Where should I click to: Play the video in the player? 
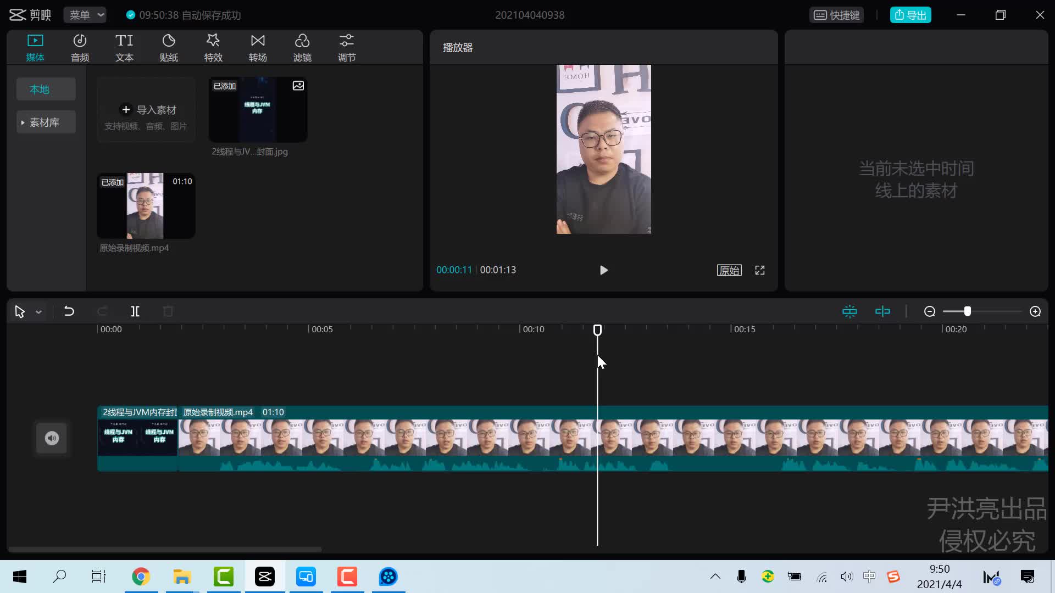pos(603,270)
